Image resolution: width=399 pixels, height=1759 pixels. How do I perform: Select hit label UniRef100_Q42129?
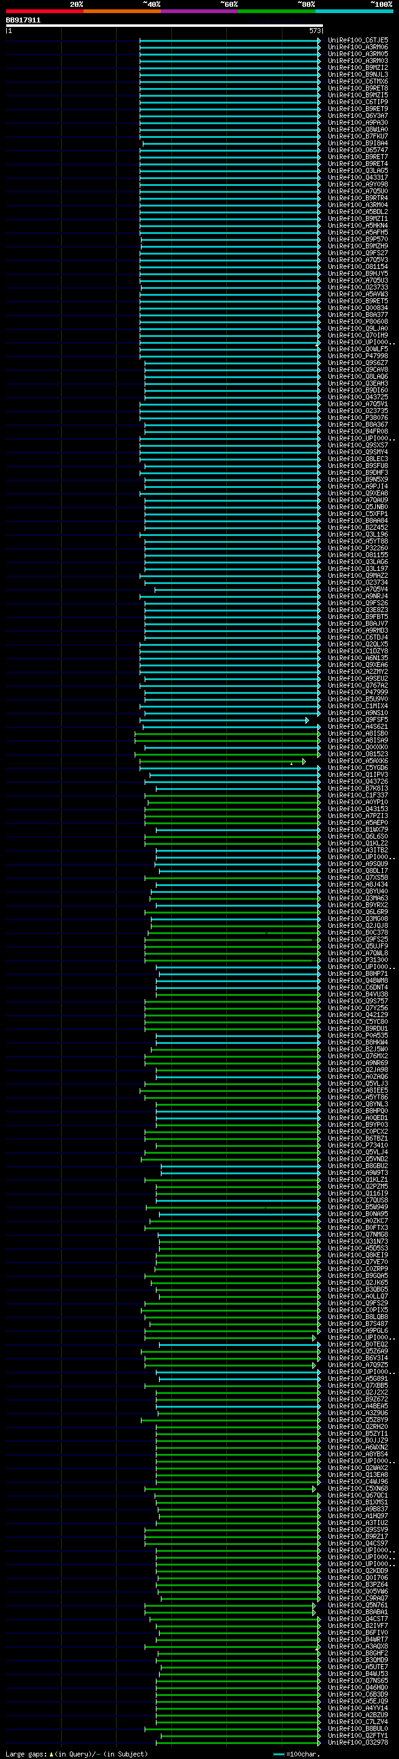click(358, 1015)
